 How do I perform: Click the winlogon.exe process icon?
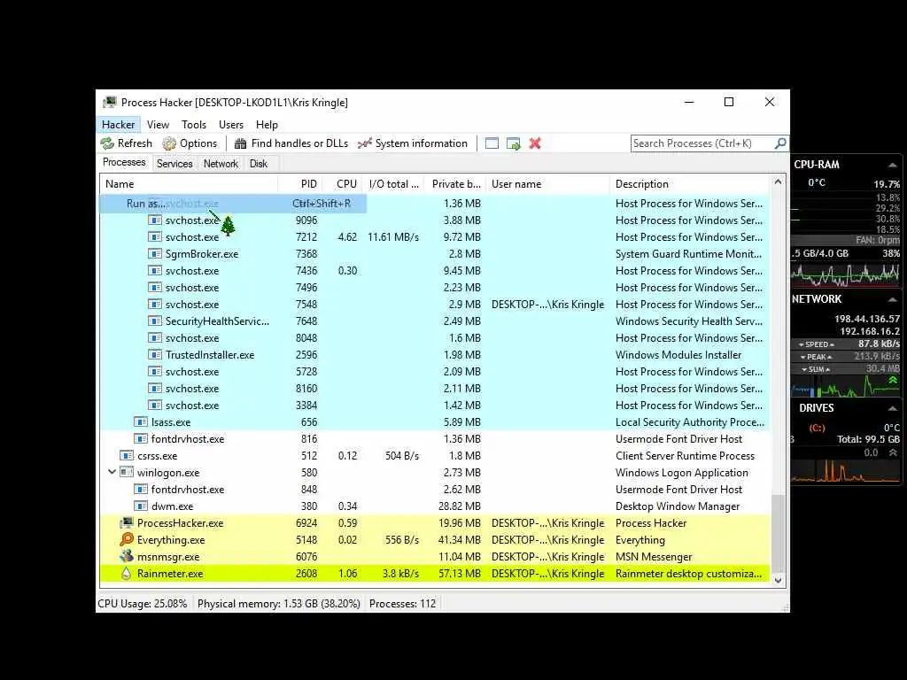[126, 473]
